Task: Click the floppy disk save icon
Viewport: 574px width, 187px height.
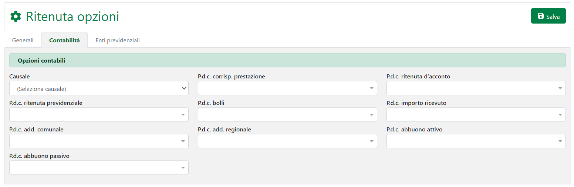Action: [x=541, y=16]
